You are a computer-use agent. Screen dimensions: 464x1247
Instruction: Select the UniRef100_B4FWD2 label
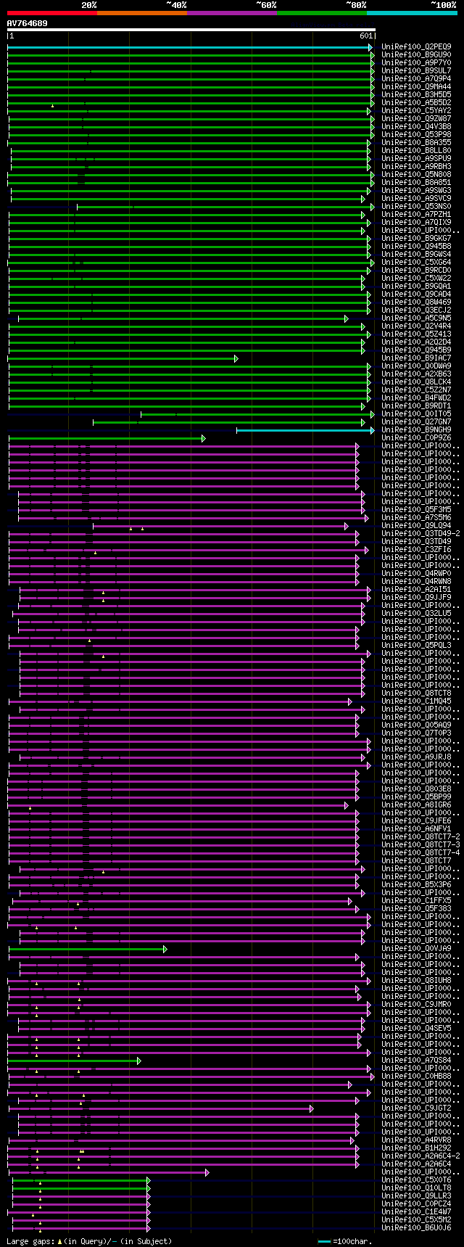point(416,398)
